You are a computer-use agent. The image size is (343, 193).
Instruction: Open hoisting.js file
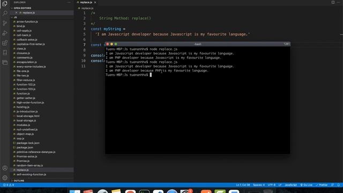coord(23,107)
